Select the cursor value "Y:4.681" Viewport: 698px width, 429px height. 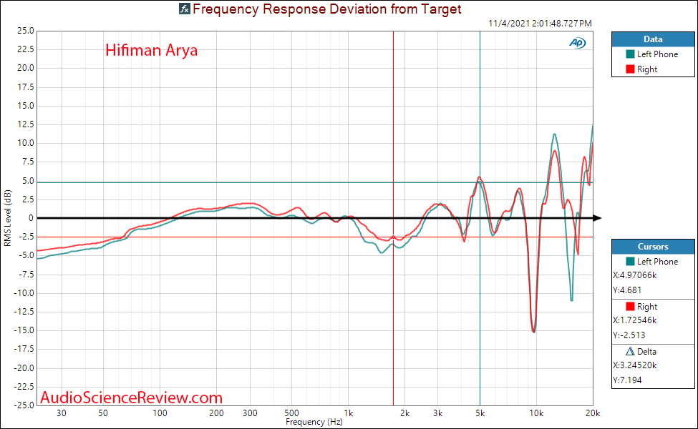coord(627,290)
